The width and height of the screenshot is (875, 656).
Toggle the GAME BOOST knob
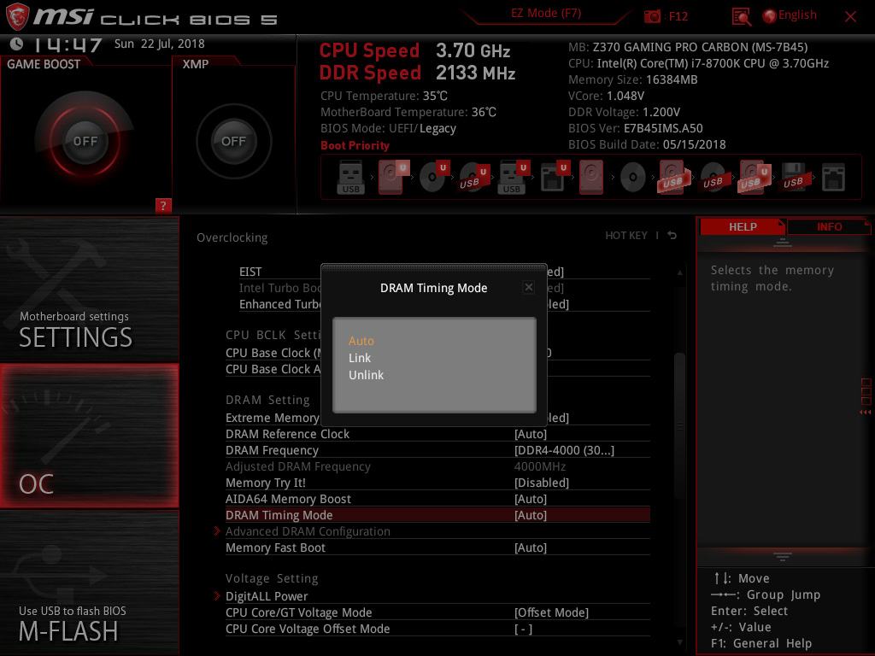click(x=85, y=141)
